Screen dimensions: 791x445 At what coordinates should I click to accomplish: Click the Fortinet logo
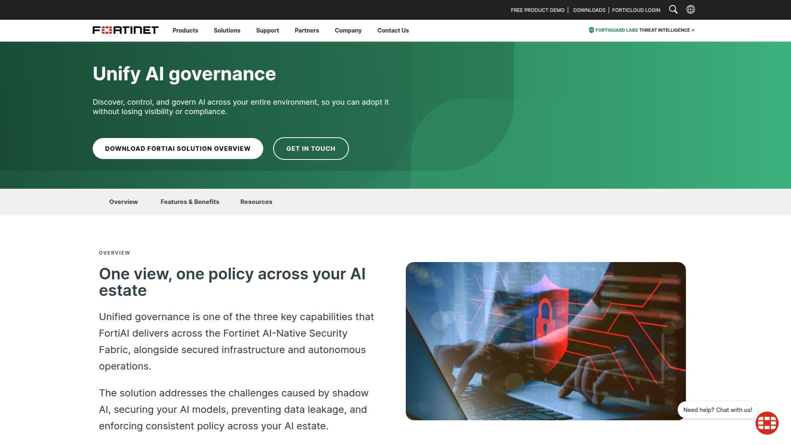[x=126, y=30]
